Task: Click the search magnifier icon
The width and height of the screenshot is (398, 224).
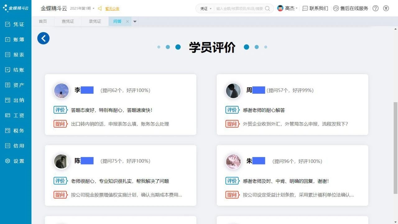Action: click(x=267, y=9)
